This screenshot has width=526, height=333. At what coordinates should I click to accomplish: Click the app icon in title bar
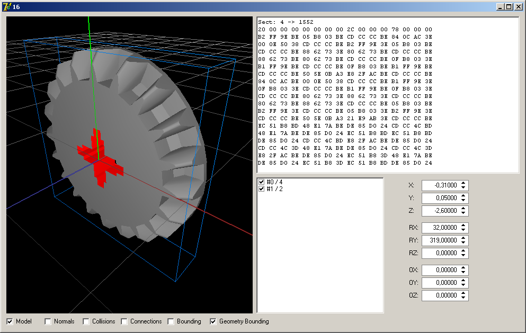point(6,6)
